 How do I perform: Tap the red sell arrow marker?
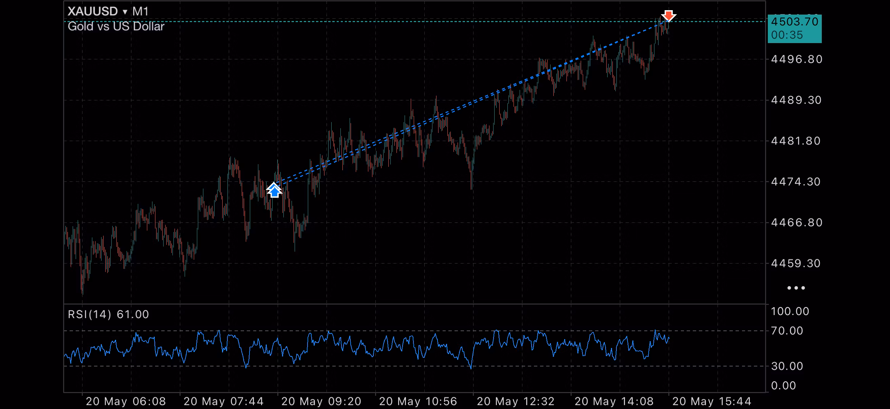(x=669, y=16)
